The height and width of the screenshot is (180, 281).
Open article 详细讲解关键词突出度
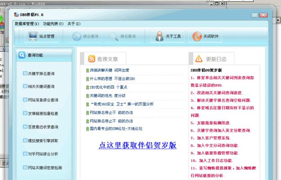(x=110, y=70)
